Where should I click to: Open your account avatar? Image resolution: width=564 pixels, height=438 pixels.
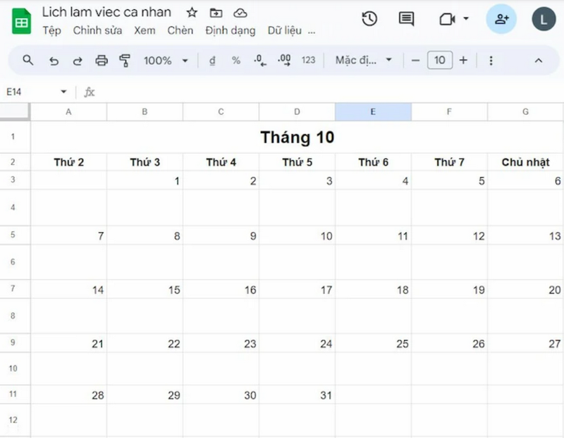click(x=543, y=19)
